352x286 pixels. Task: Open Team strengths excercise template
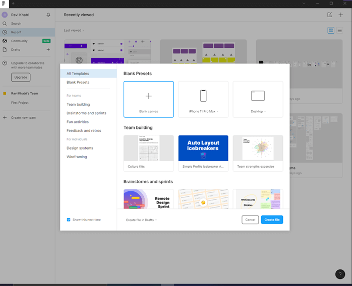(x=258, y=153)
